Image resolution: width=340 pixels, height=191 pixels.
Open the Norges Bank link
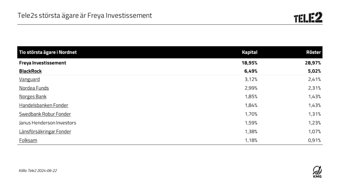[x=33, y=96]
